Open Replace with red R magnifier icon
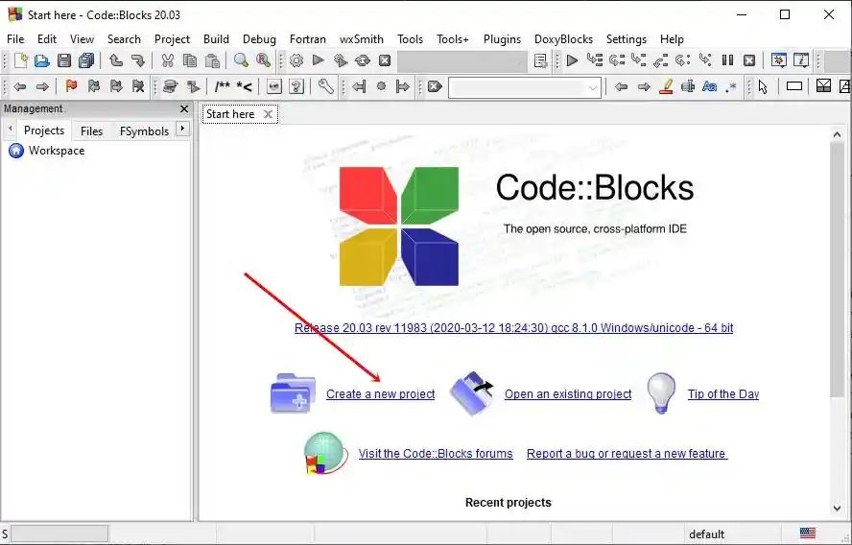 pyautogui.click(x=264, y=60)
